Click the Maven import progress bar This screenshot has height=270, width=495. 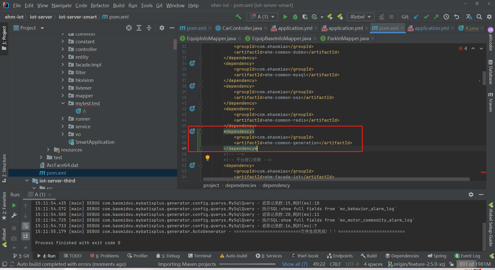pyautogui.click(x=247, y=264)
